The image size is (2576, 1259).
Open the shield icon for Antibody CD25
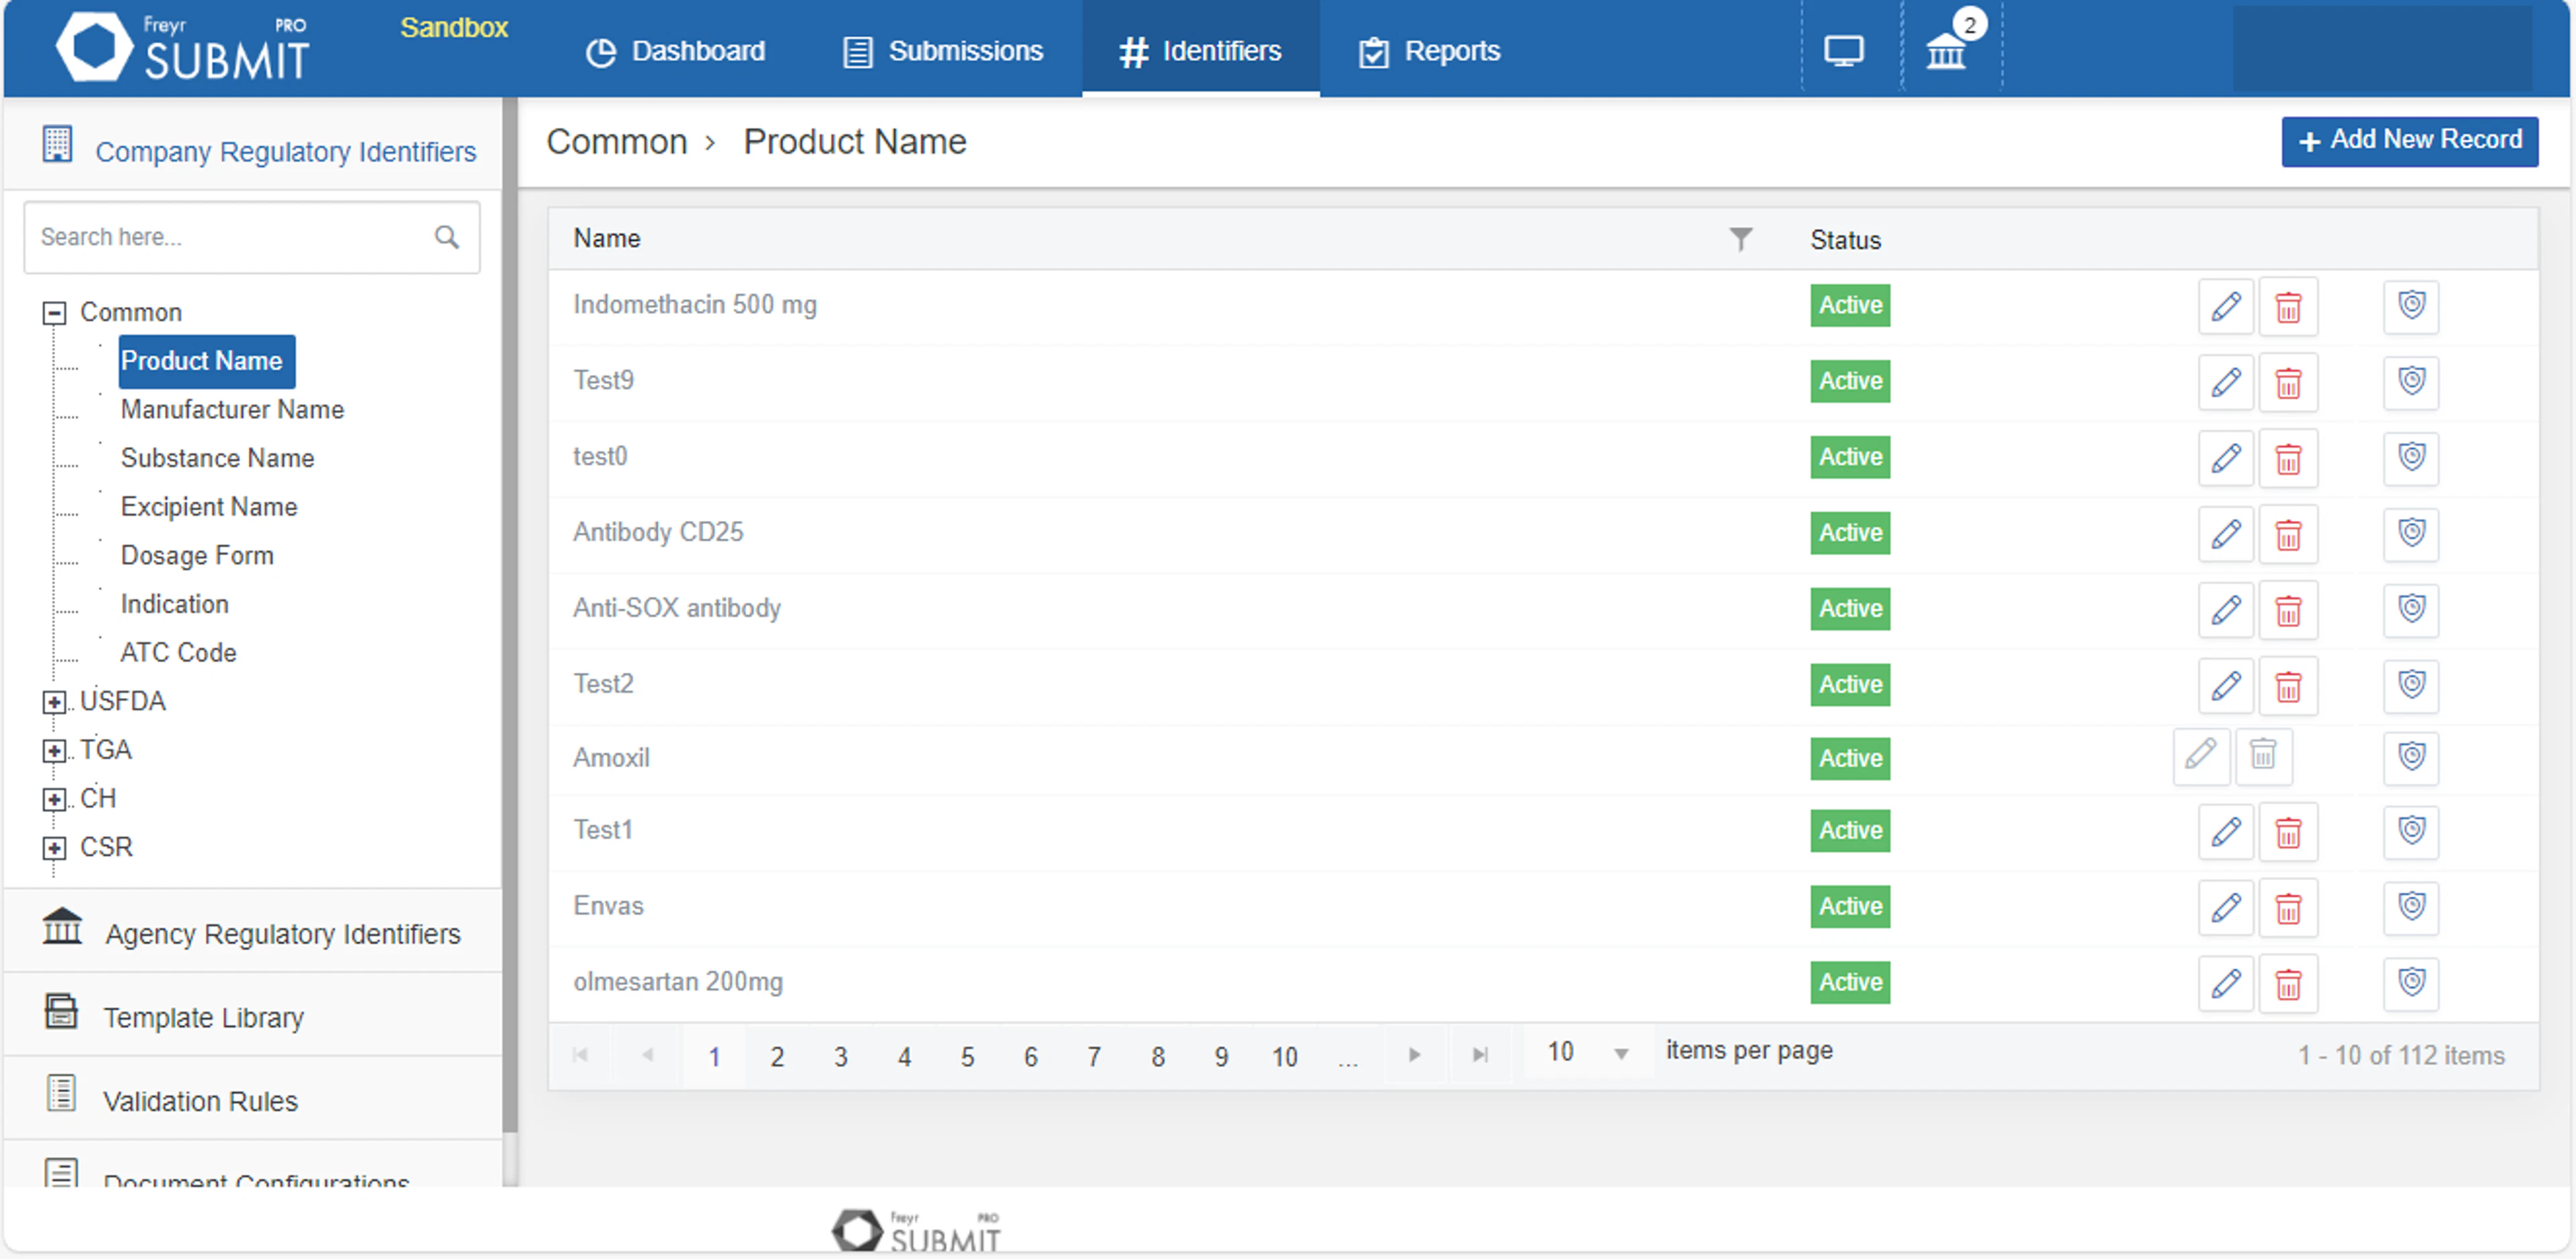2412,534
